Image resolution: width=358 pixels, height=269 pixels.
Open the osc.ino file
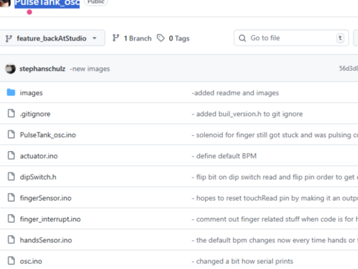point(31,261)
